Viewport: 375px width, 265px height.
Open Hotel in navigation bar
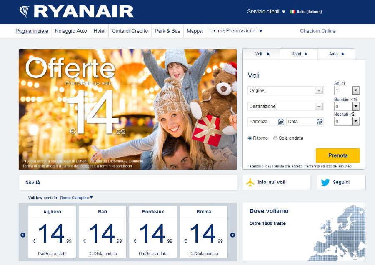(99, 31)
